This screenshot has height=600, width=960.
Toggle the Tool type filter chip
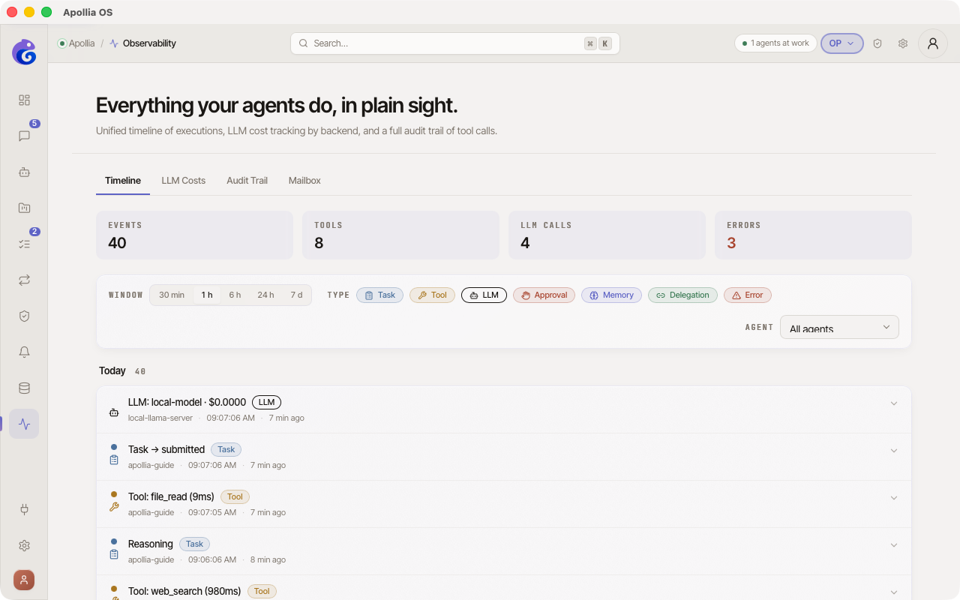[432, 295]
